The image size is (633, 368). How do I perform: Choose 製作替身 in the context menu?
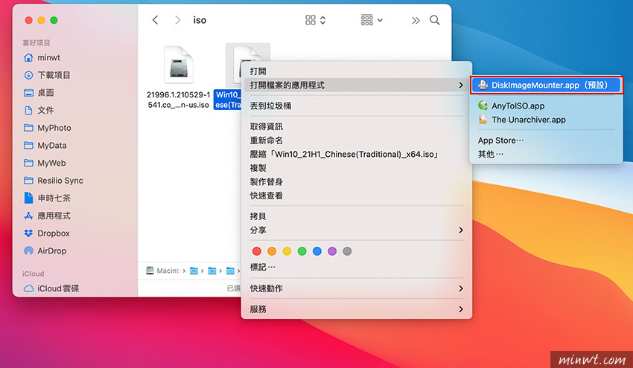click(357, 182)
